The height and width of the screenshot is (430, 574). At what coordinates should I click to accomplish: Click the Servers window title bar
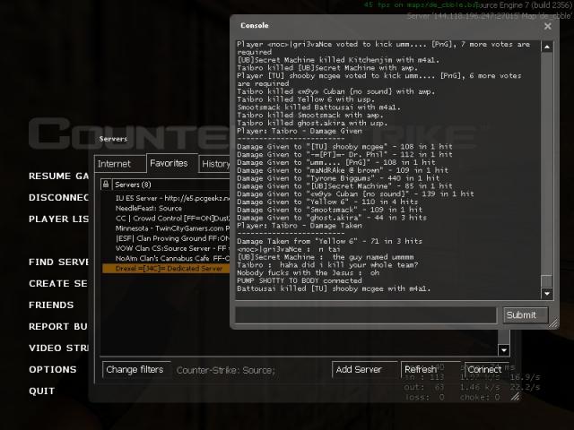(x=161, y=139)
